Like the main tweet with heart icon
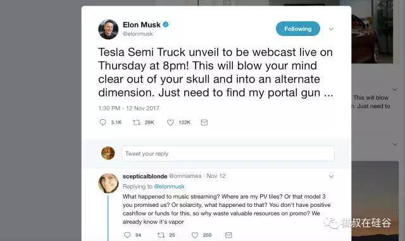 [x=170, y=122]
